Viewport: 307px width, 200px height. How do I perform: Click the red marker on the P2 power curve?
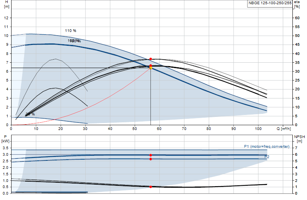[x=150, y=159]
